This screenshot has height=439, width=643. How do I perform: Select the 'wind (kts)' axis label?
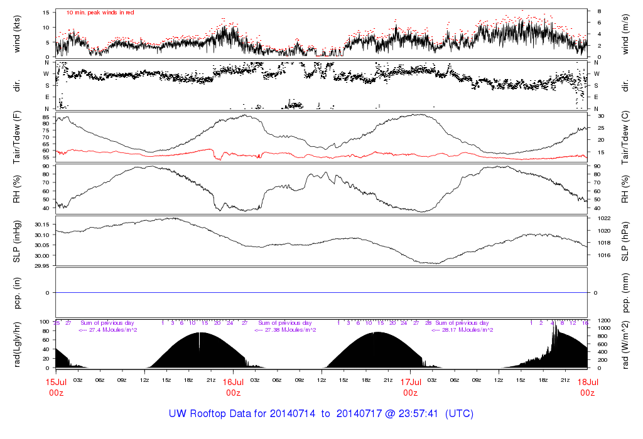17,34
